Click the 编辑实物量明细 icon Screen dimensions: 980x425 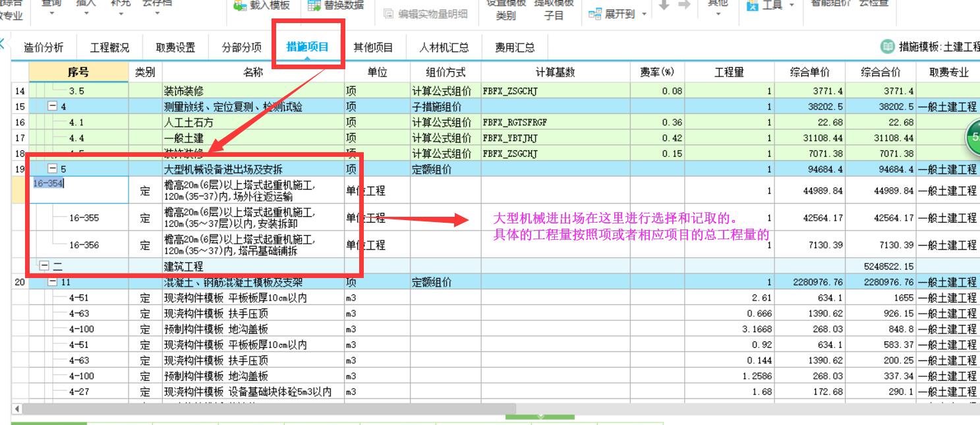(x=388, y=14)
